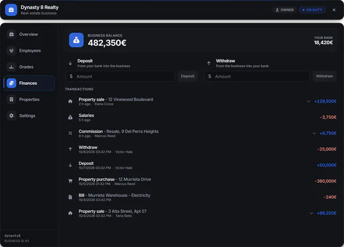The width and height of the screenshot is (344, 247).
Task: Click the -380,000€ purchase amount
Action: [326, 181]
